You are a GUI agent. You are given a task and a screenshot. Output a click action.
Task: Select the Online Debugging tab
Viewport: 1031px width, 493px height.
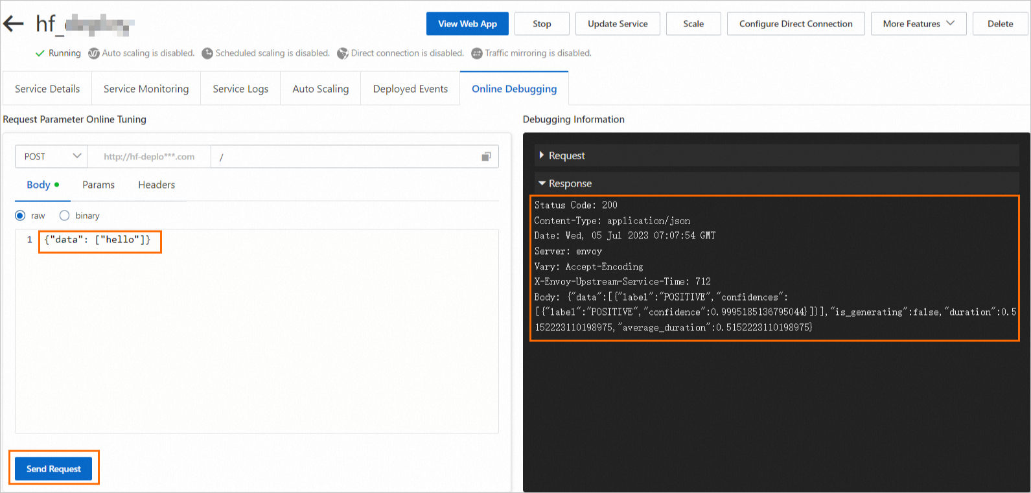point(515,89)
